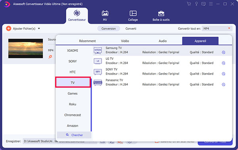Open settings gear for Panasonic TV
The width and height of the screenshot is (238, 150).
coord(223,84)
